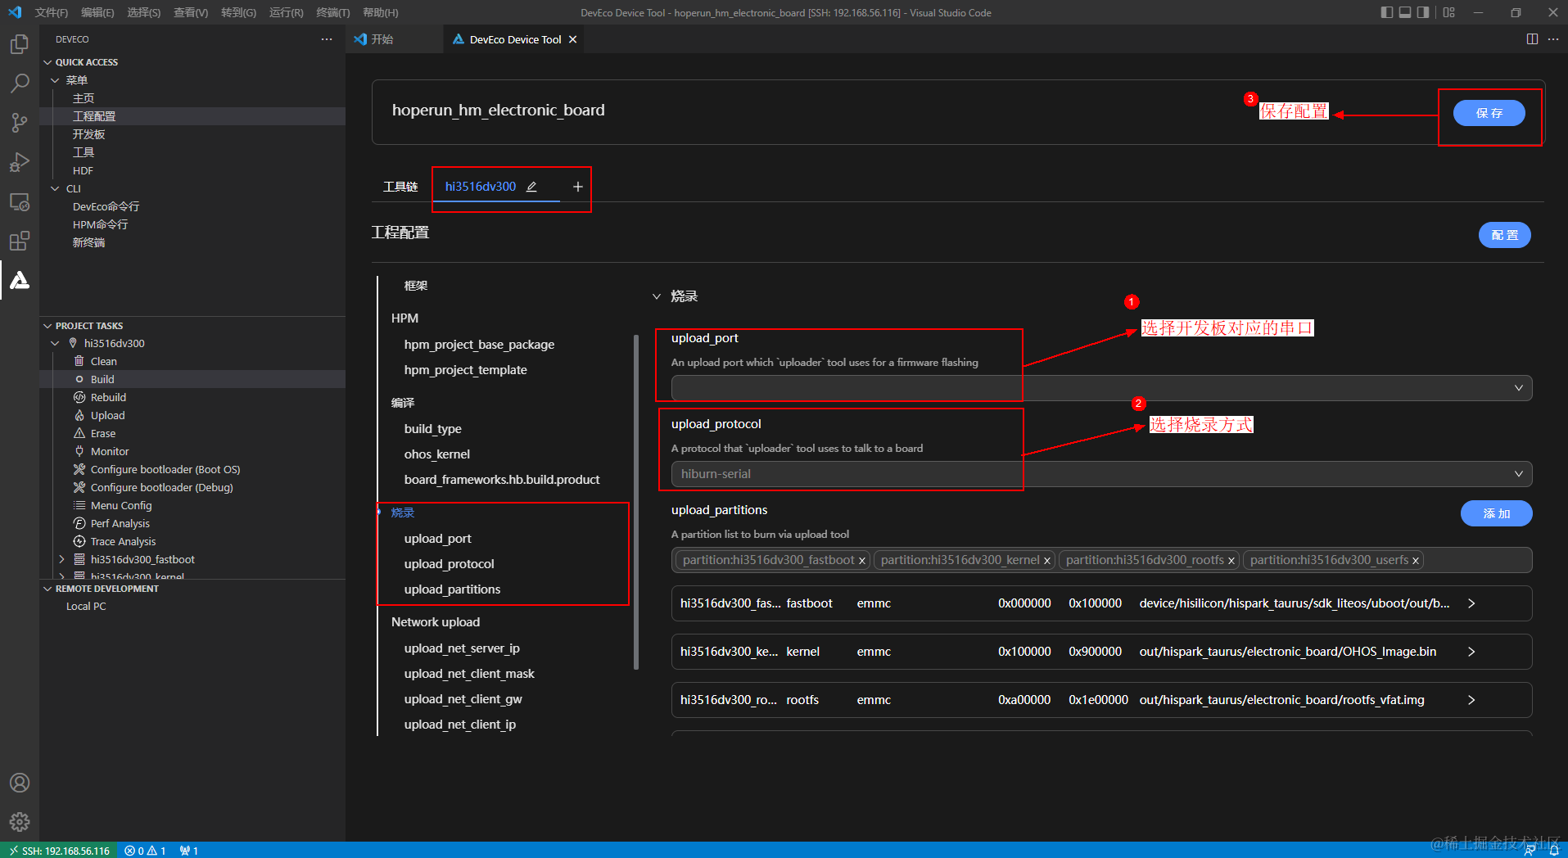Jump to upload_partitions in settings outline
The height and width of the screenshot is (858, 1568).
coord(452,589)
